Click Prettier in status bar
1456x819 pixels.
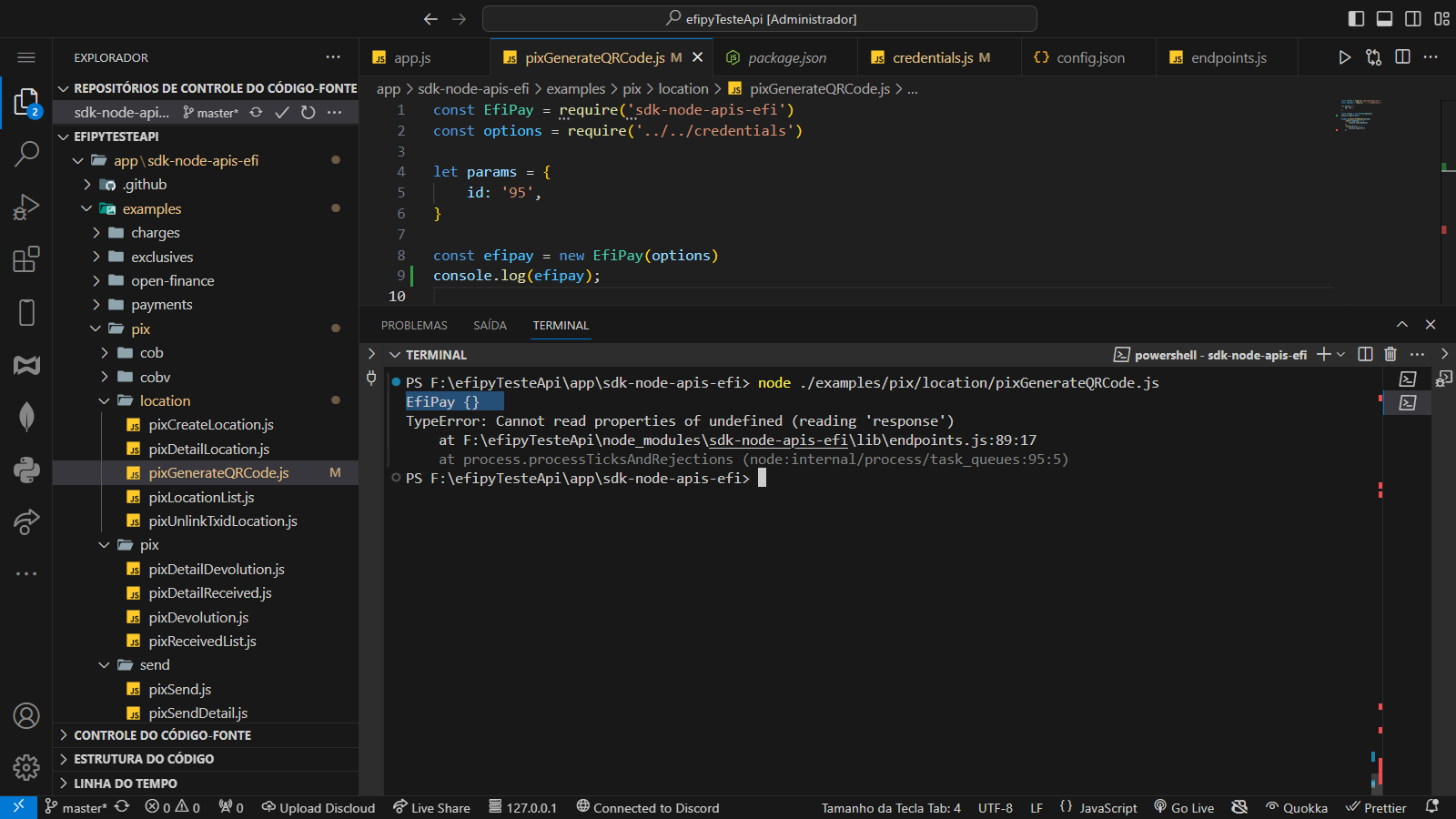click(x=1376, y=807)
